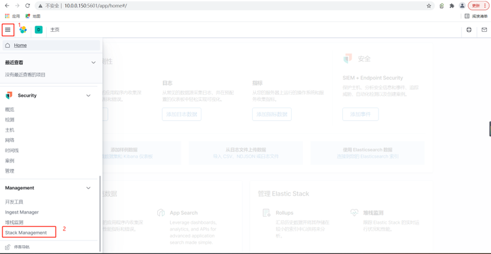Image resolution: width=491 pixels, height=254 pixels.
Task: Open Security 主机 page
Action: (x=10, y=130)
